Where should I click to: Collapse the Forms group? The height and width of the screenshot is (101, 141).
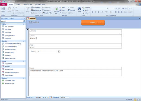[x=24, y=61]
